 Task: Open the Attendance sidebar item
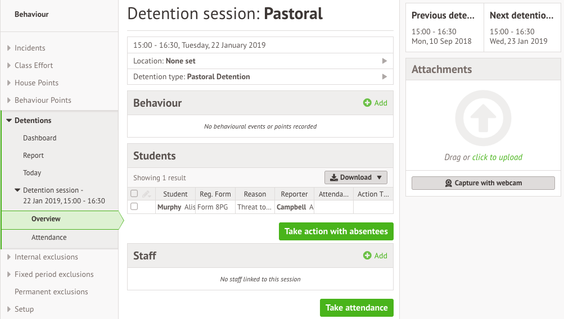(49, 238)
